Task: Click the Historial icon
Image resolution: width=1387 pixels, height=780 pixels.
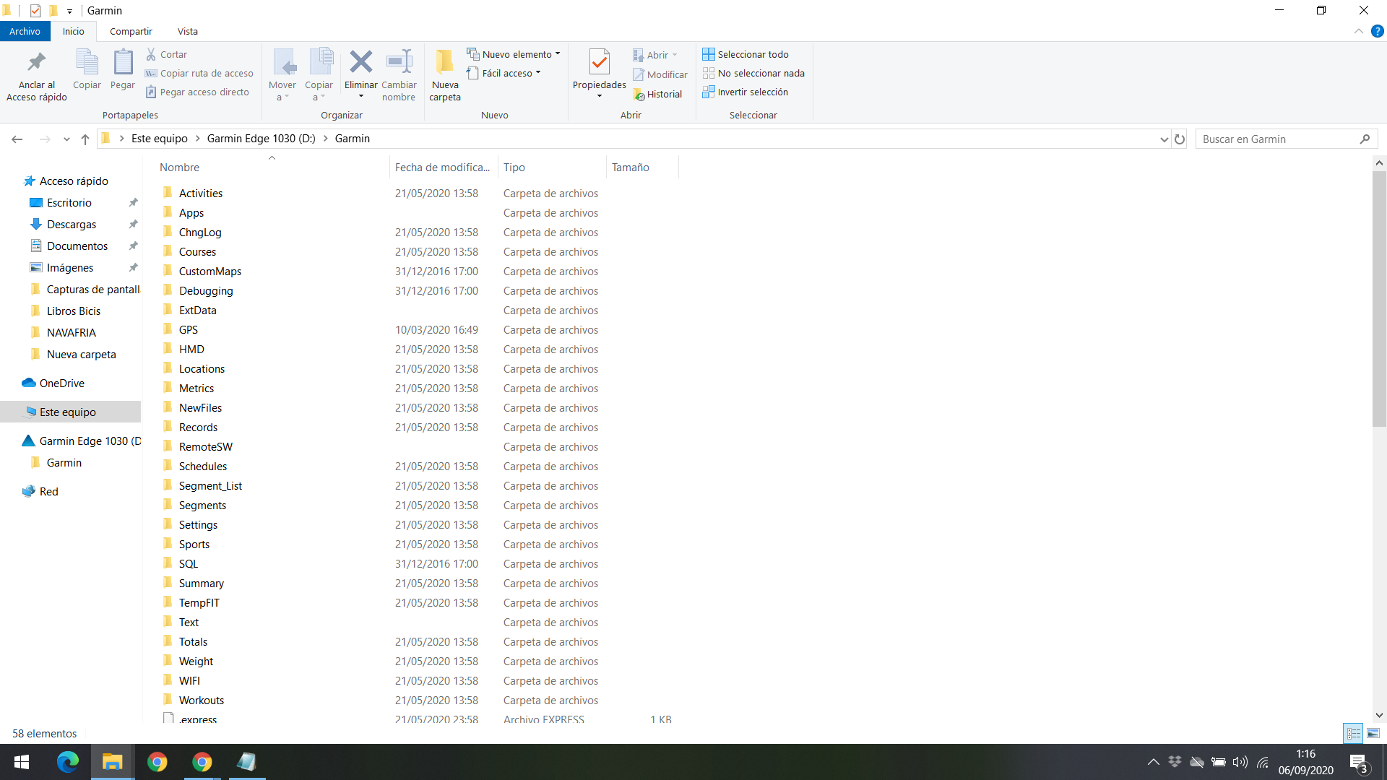Action: point(657,95)
